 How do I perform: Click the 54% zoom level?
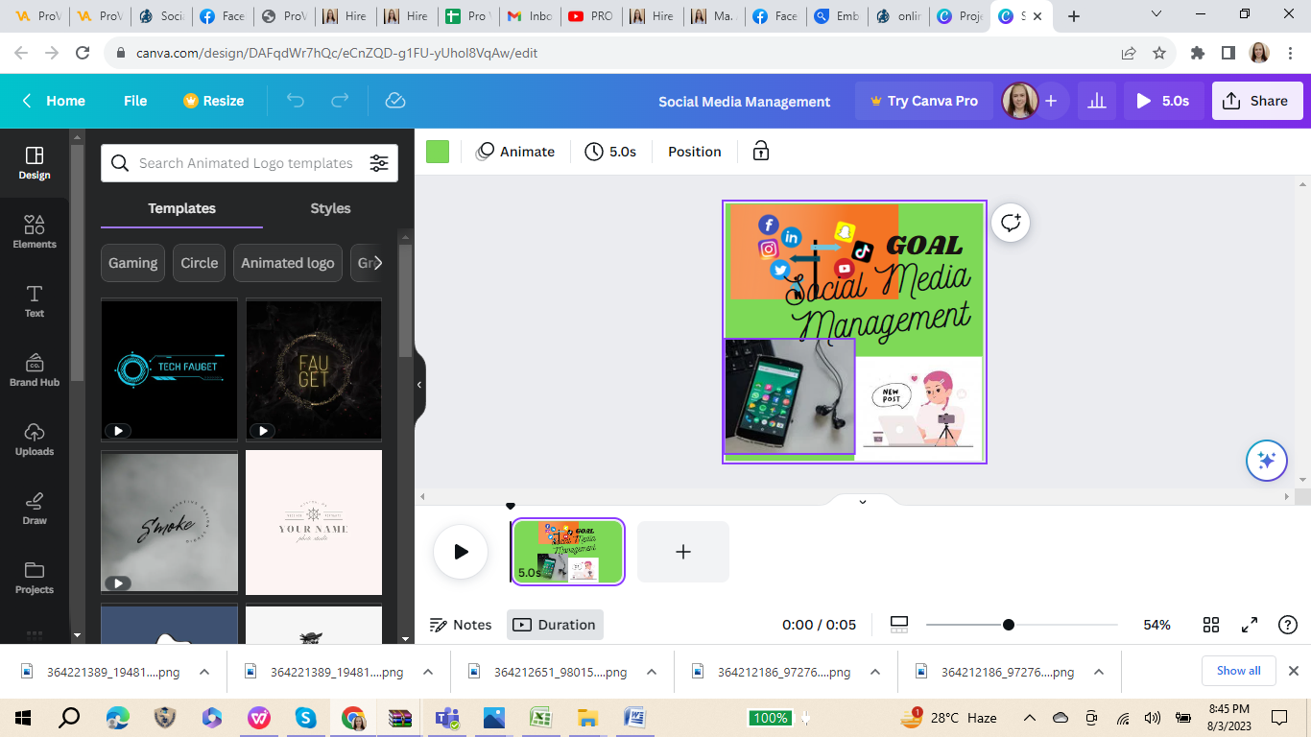click(1156, 625)
